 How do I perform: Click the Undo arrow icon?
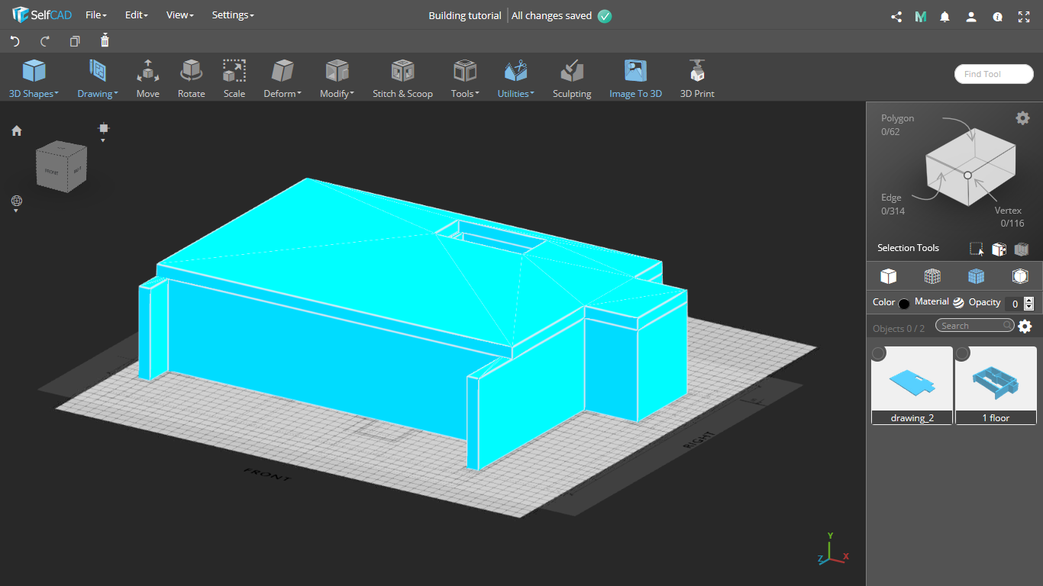coord(15,41)
